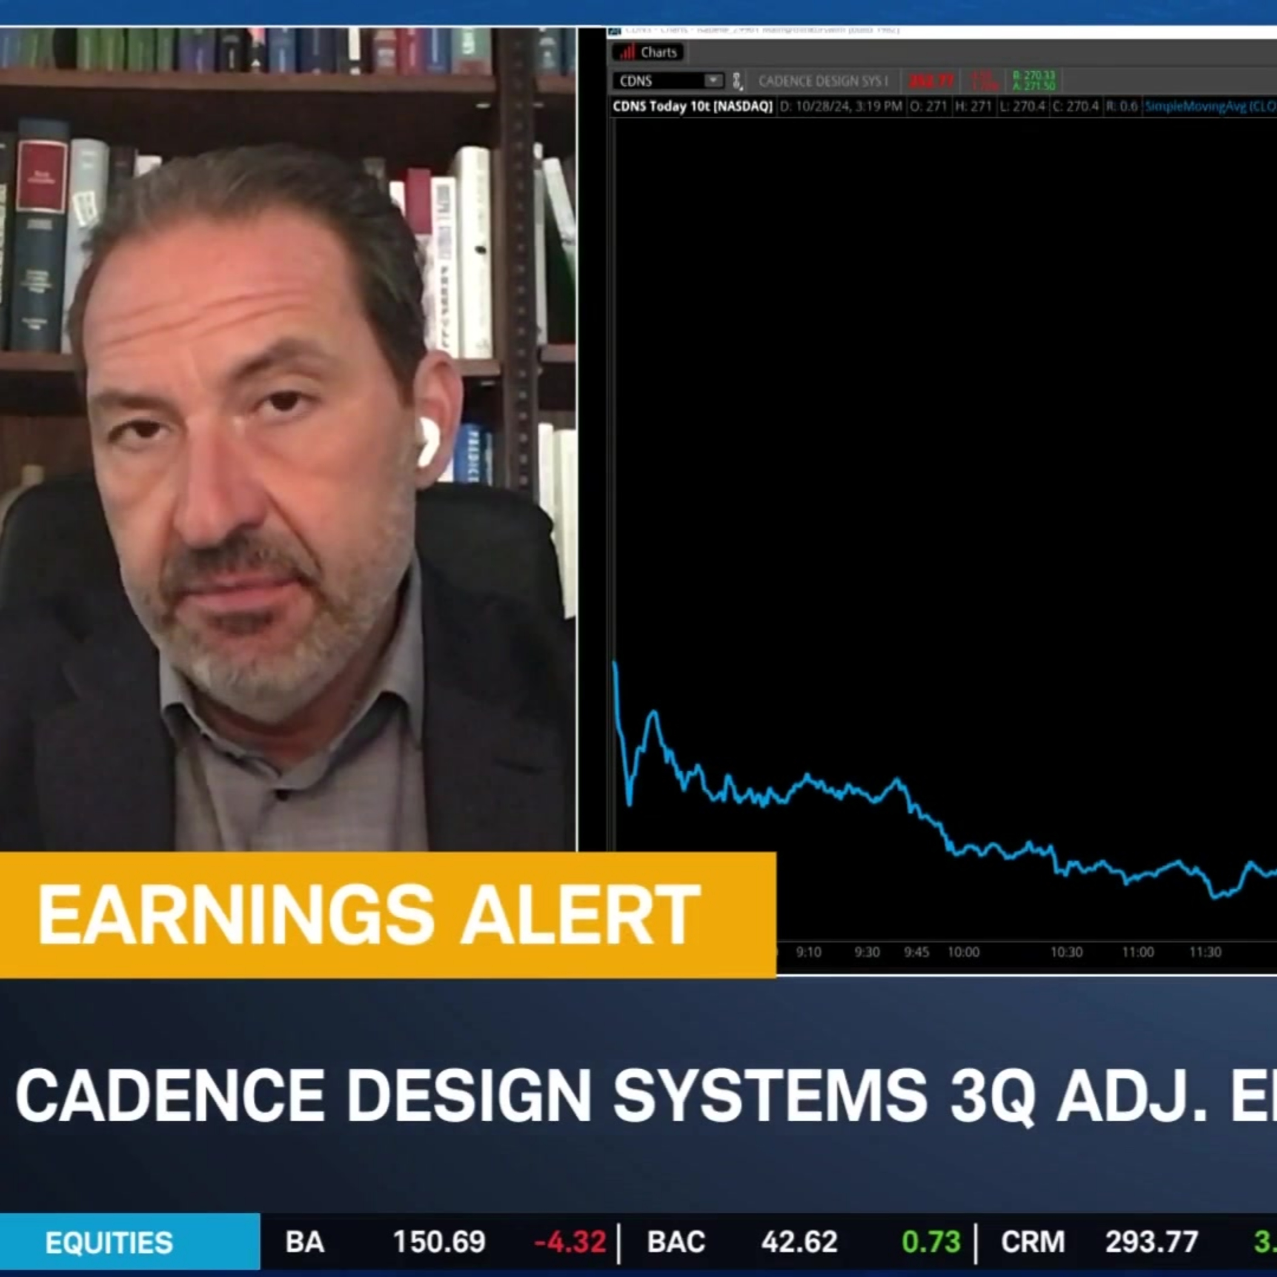Click the 9:30 time axis label

point(867,952)
